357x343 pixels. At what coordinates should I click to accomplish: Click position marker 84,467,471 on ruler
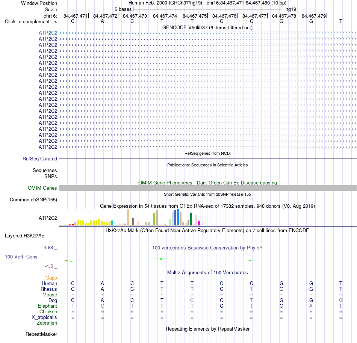click(x=76, y=16)
